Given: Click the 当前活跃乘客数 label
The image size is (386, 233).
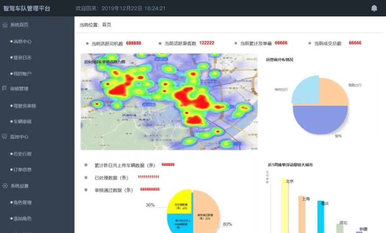Looking at the screenshot, I should [x=180, y=44].
